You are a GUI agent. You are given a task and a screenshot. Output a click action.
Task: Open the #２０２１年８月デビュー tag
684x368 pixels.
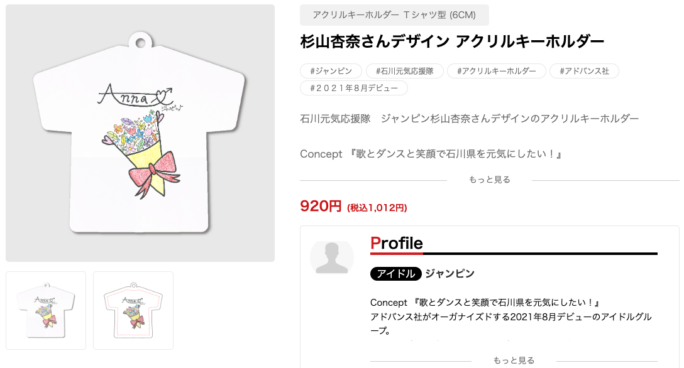click(353, 88)
